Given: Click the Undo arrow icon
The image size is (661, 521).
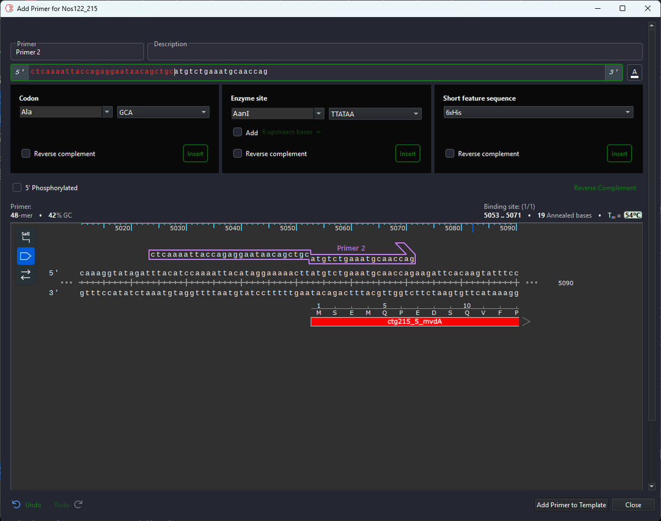Looking at the screenshot, I should [17, 504].
